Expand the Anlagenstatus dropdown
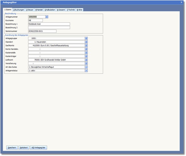Screen dimensions: 186x156 point(86,71)
